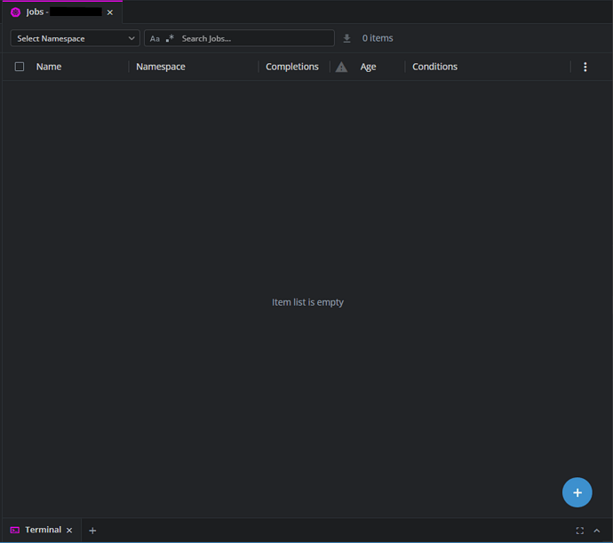Close the Terminal tab

pos(69,531)
